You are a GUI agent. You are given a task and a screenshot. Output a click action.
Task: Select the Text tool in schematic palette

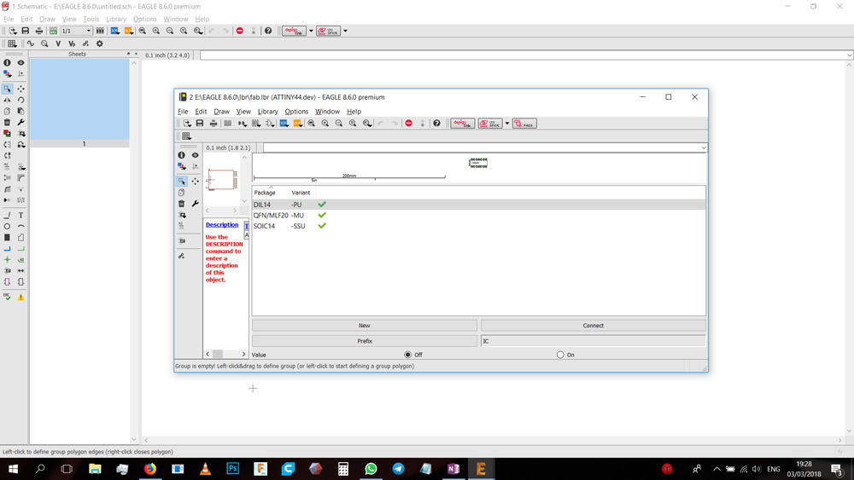(20, 215)
